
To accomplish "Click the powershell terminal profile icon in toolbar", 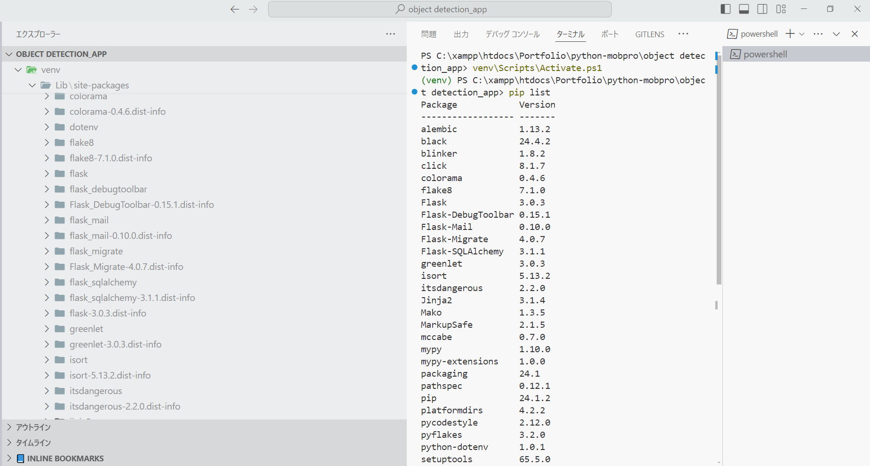I will (732, 34).
